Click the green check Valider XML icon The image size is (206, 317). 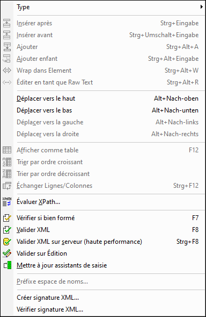[7, 230]
